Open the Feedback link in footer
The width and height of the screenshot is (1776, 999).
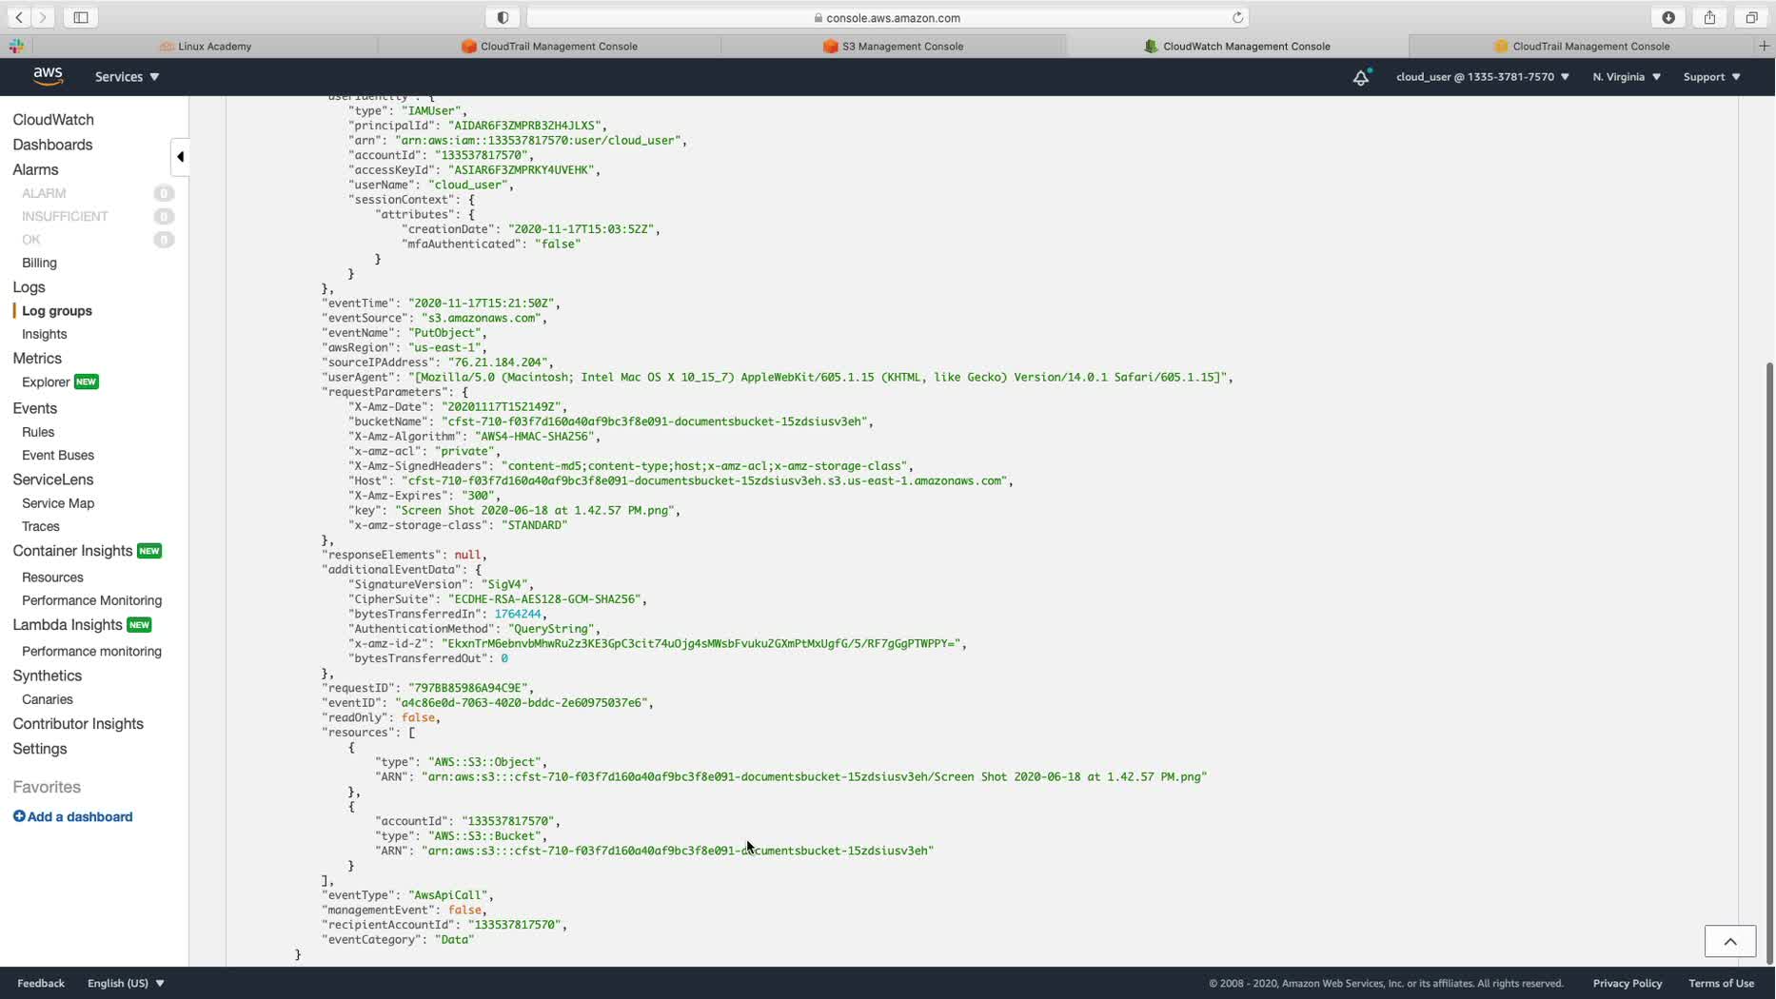point(41,983)
